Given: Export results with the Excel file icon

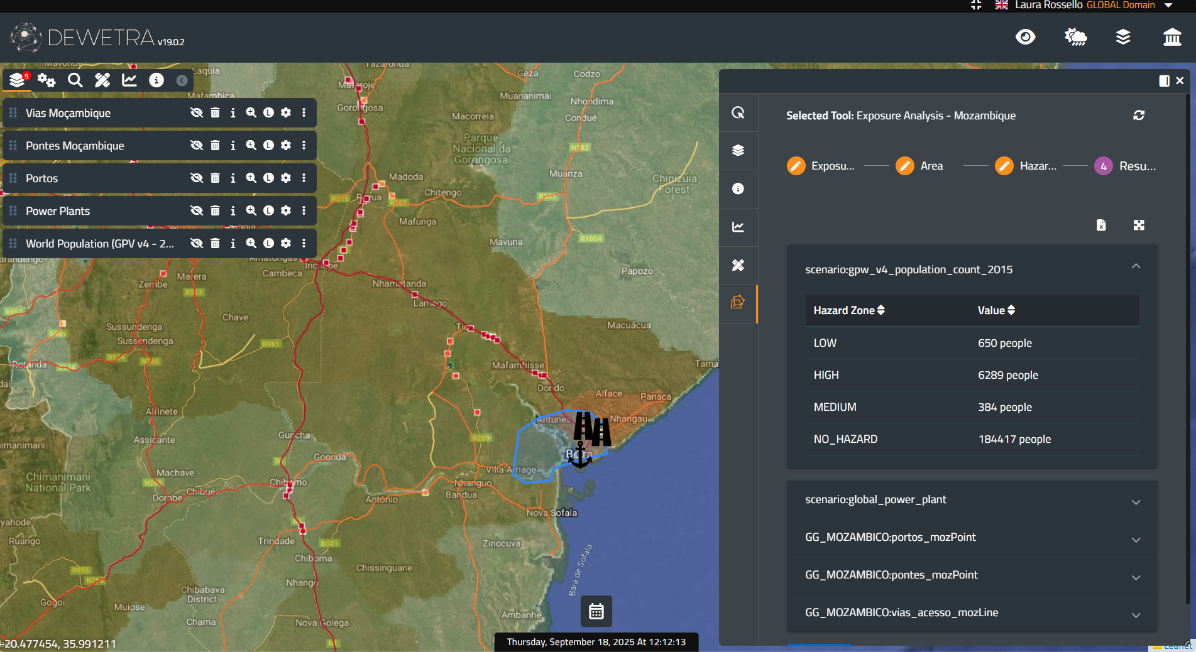Looking at the screenshot, I should (1101, 225).
